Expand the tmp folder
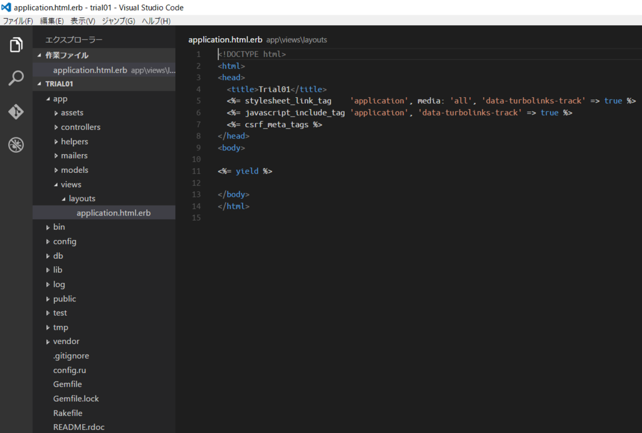 pyautogui.click(x=48, y=327)
